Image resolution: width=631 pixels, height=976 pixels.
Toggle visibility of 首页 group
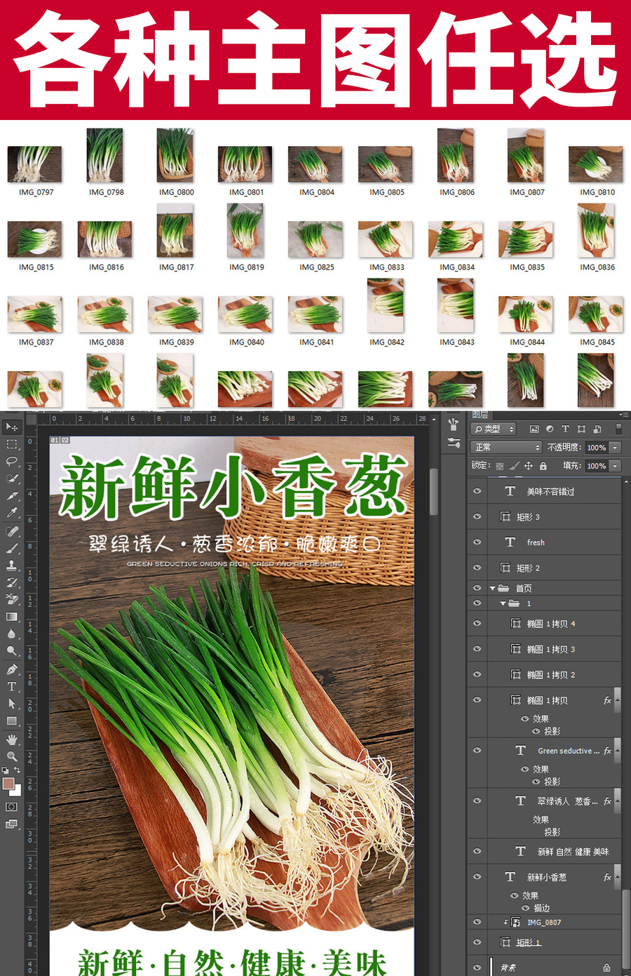(477, 588)
